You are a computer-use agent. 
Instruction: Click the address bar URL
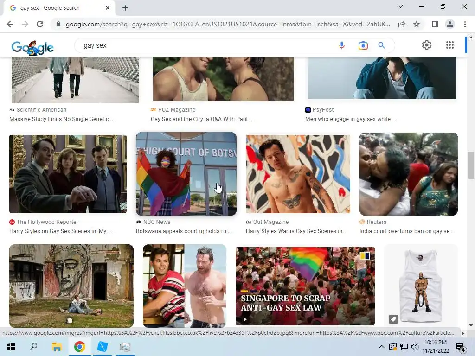228,24
